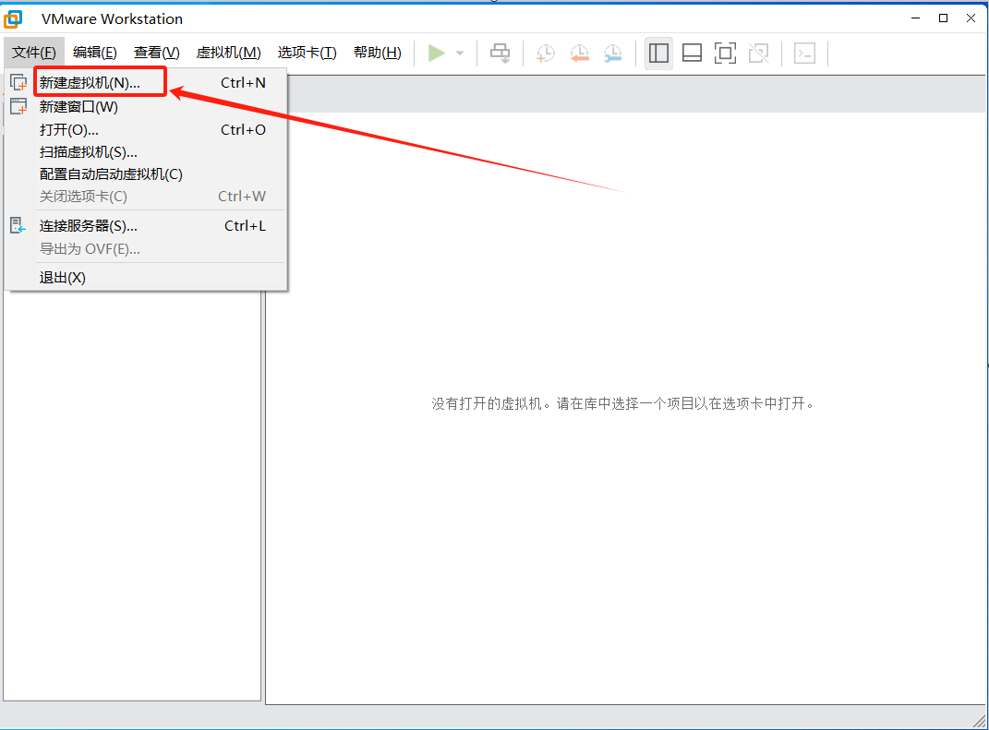
Task: Choose 扫描虚拟机(S)... menu entry
Action: (x=146, y=152)
